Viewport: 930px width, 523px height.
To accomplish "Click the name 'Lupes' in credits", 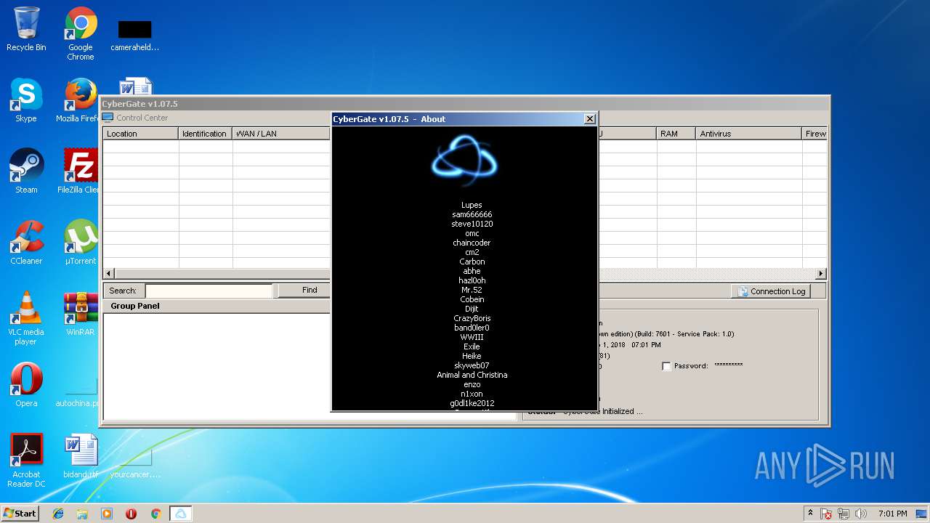I will [x=472, y=205].
